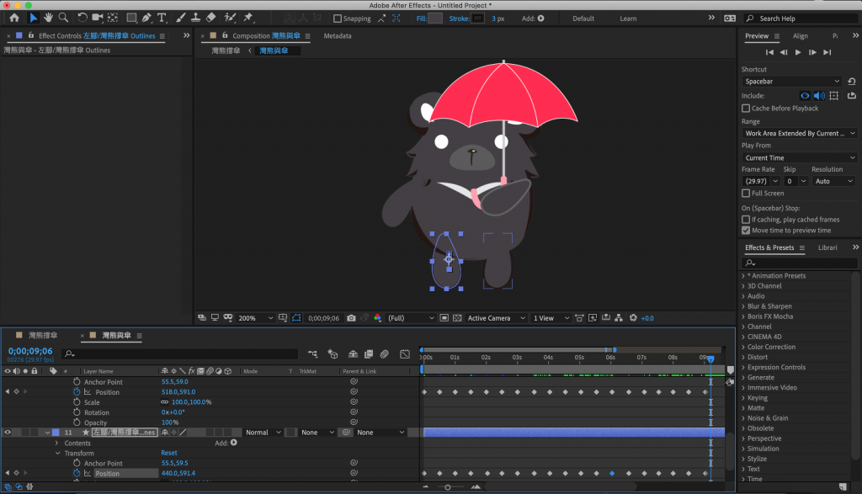This screenshot has width=862, height=494.
Task: Open the Range dropdown in Preview panel
Action: click(799, 134)
